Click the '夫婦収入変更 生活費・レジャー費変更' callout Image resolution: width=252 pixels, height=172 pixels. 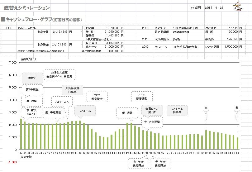coord(59,74)
